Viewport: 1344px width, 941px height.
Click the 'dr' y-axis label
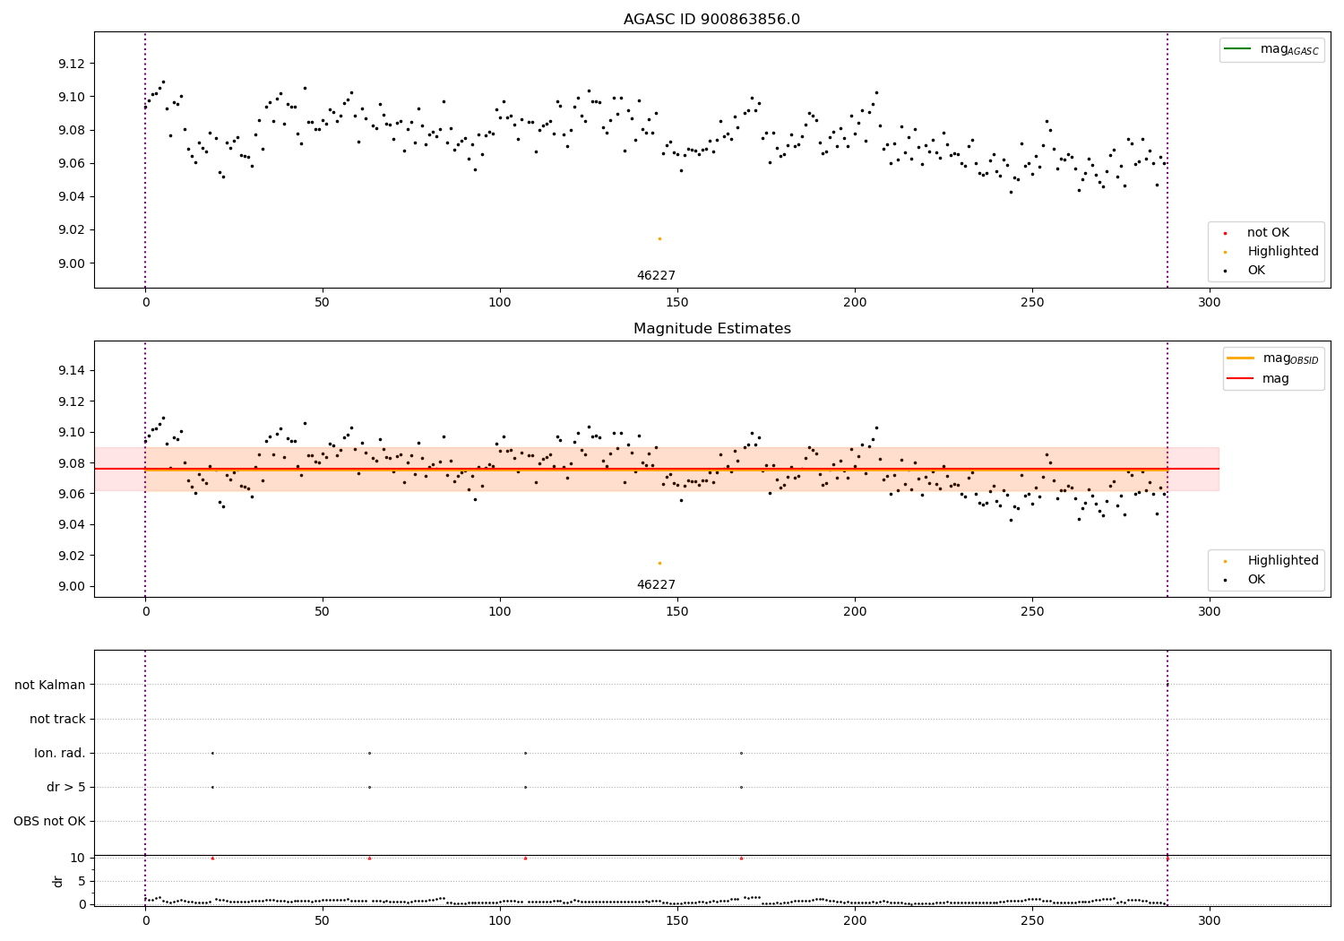(x=58, y=881)
